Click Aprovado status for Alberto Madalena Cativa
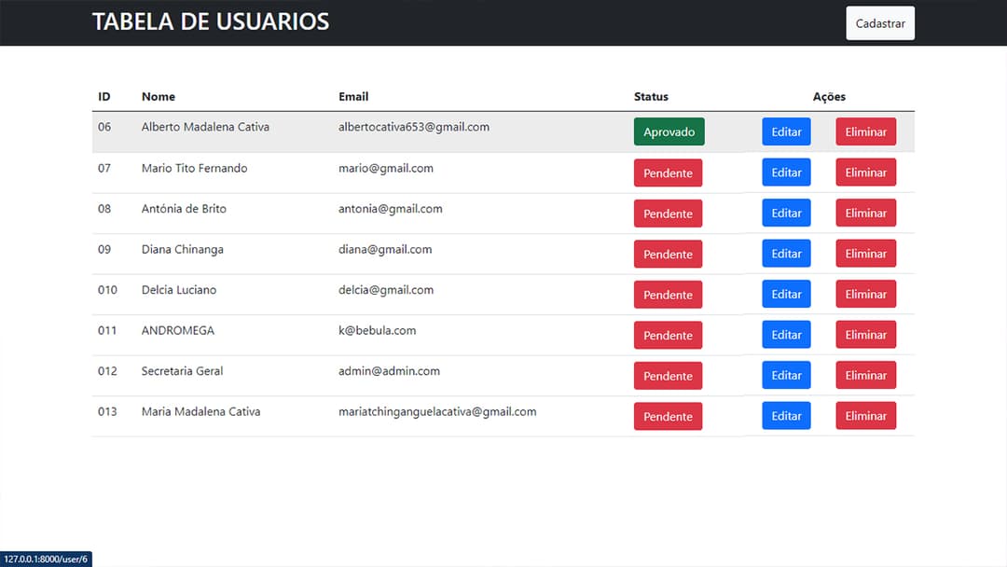The width and height of the screenshot is (1007, 567). click(669, 131)
